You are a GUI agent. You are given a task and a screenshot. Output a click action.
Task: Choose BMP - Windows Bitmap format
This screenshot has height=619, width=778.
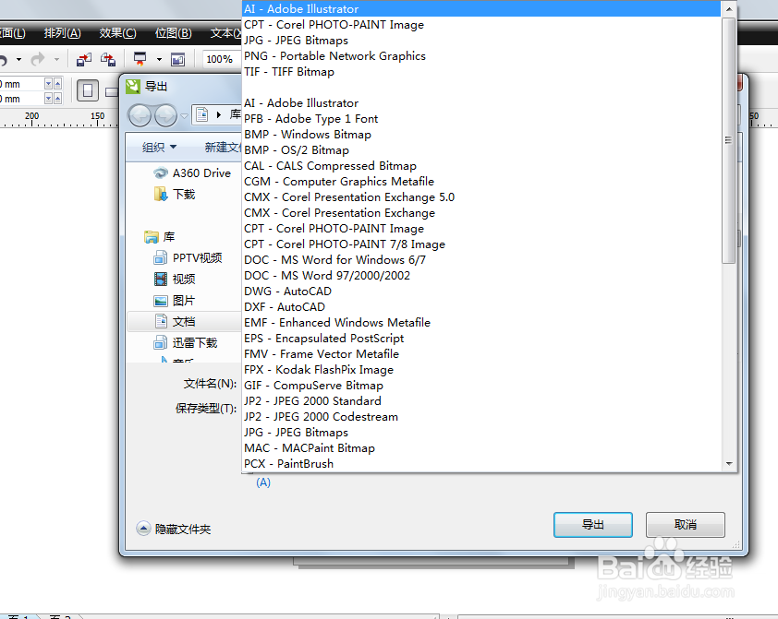pyautogui.click(x=480, y=135)
